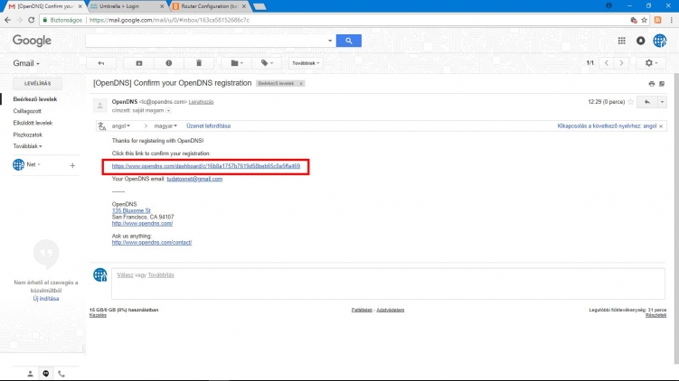Click Továbbítás in reply box
Image resolution: width=679 pixels, height=381 pixels.
tap(161, 275)
